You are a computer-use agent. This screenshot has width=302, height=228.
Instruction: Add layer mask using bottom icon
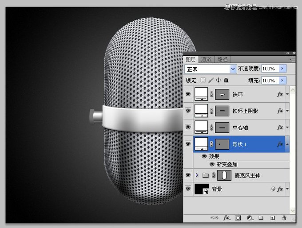(x=238, y=218)
